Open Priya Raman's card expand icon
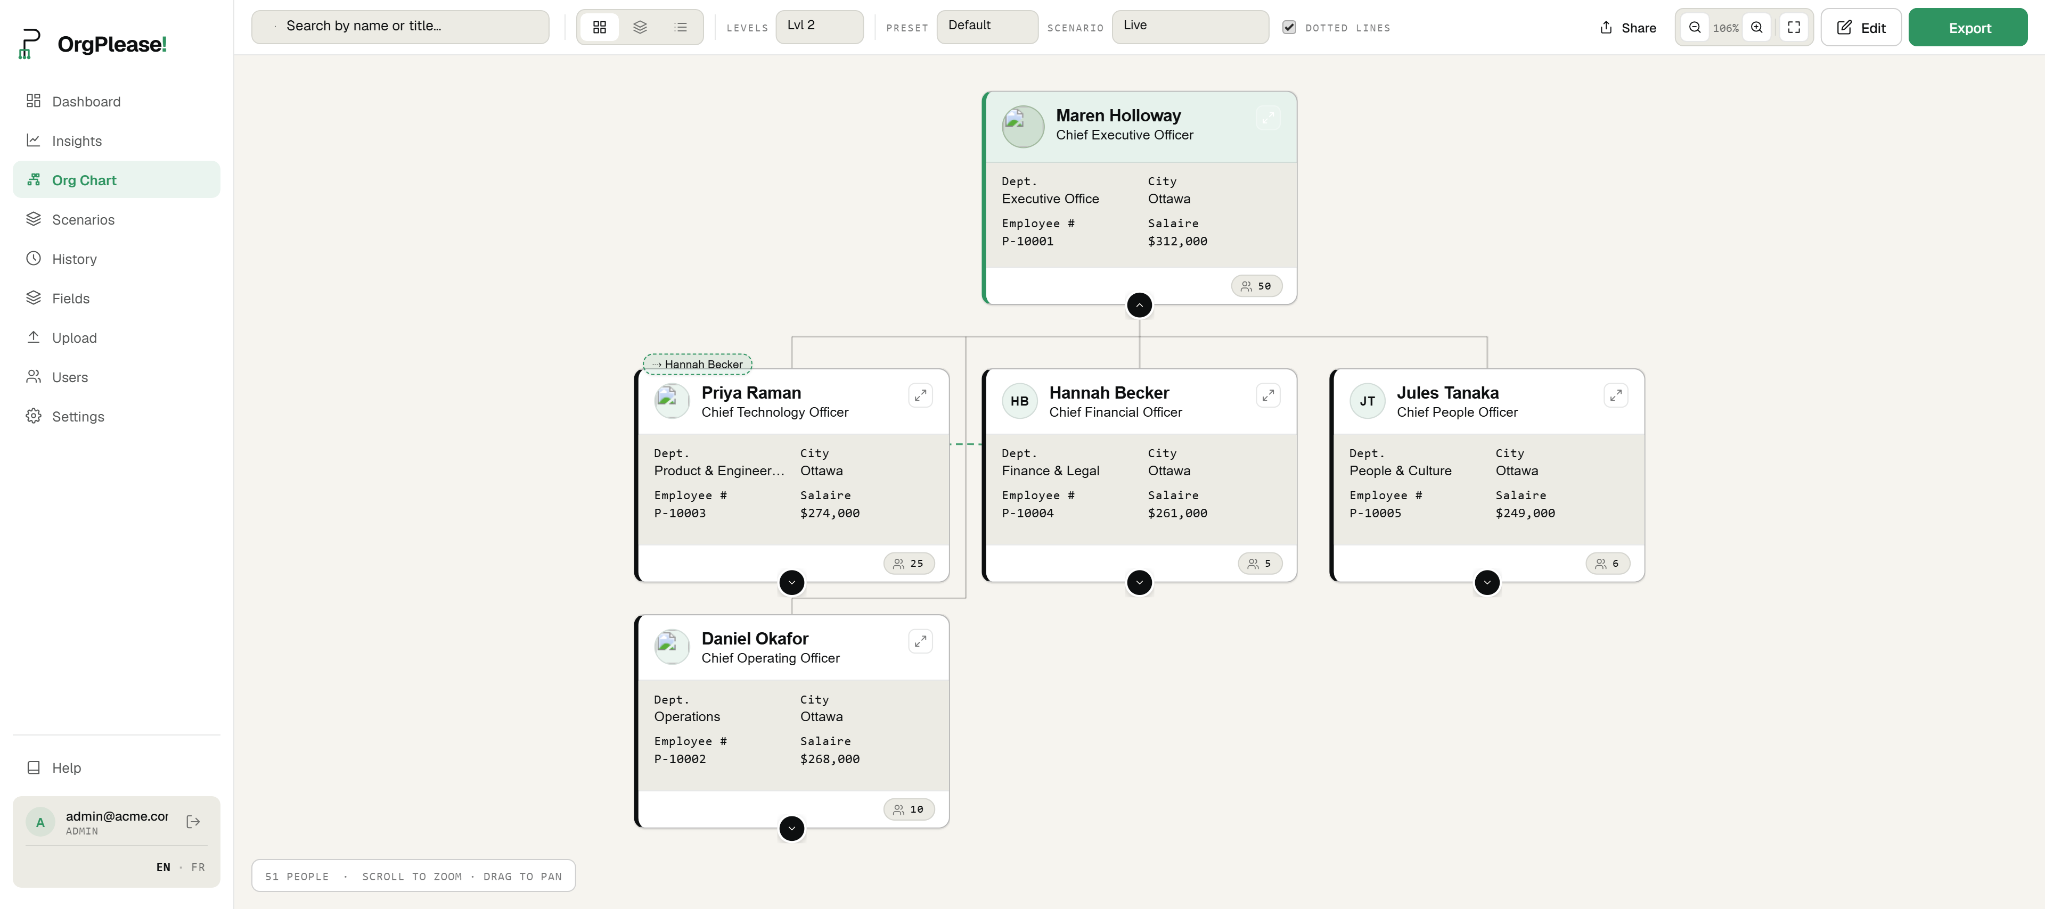 pyautogui.click(x=920, y=396)
